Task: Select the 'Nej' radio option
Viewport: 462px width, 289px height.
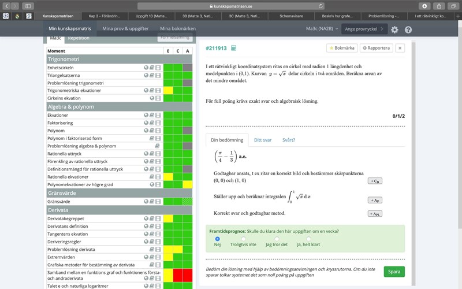Action: (217, 238)
